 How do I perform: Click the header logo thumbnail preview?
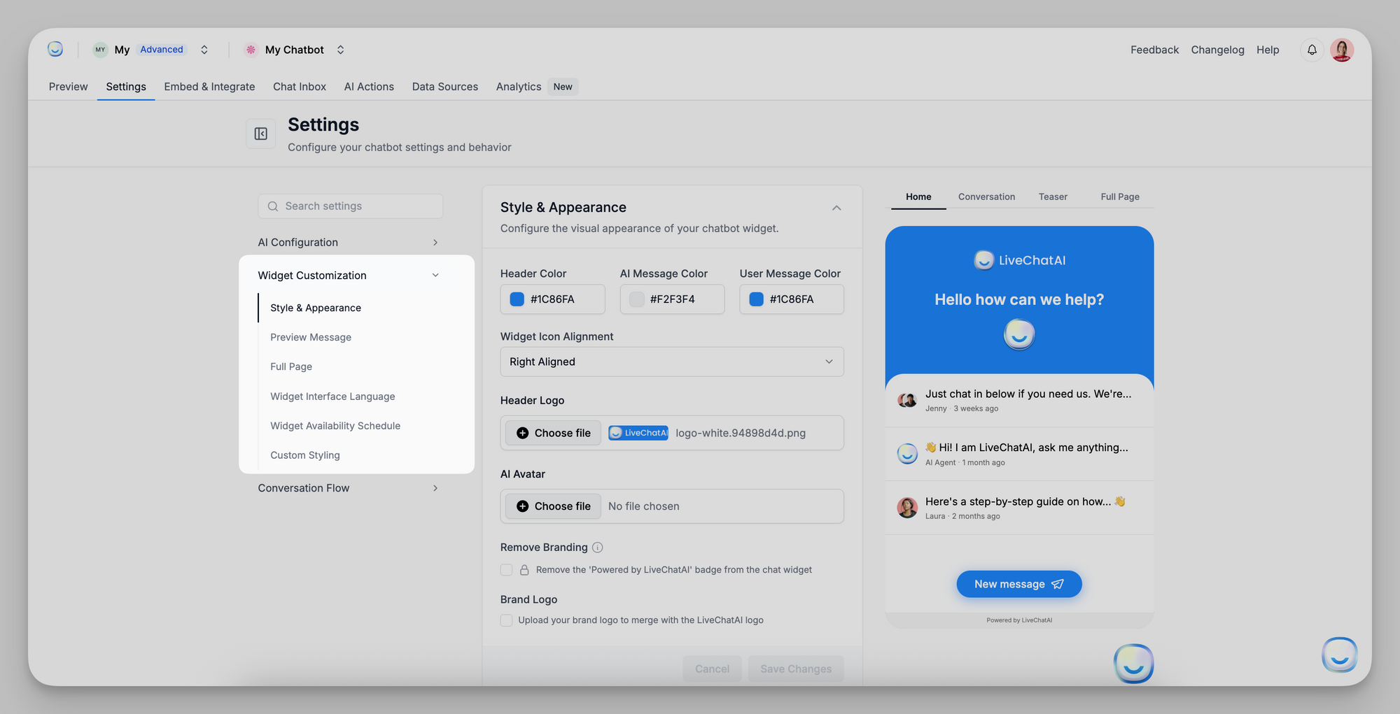pos(638,433)
